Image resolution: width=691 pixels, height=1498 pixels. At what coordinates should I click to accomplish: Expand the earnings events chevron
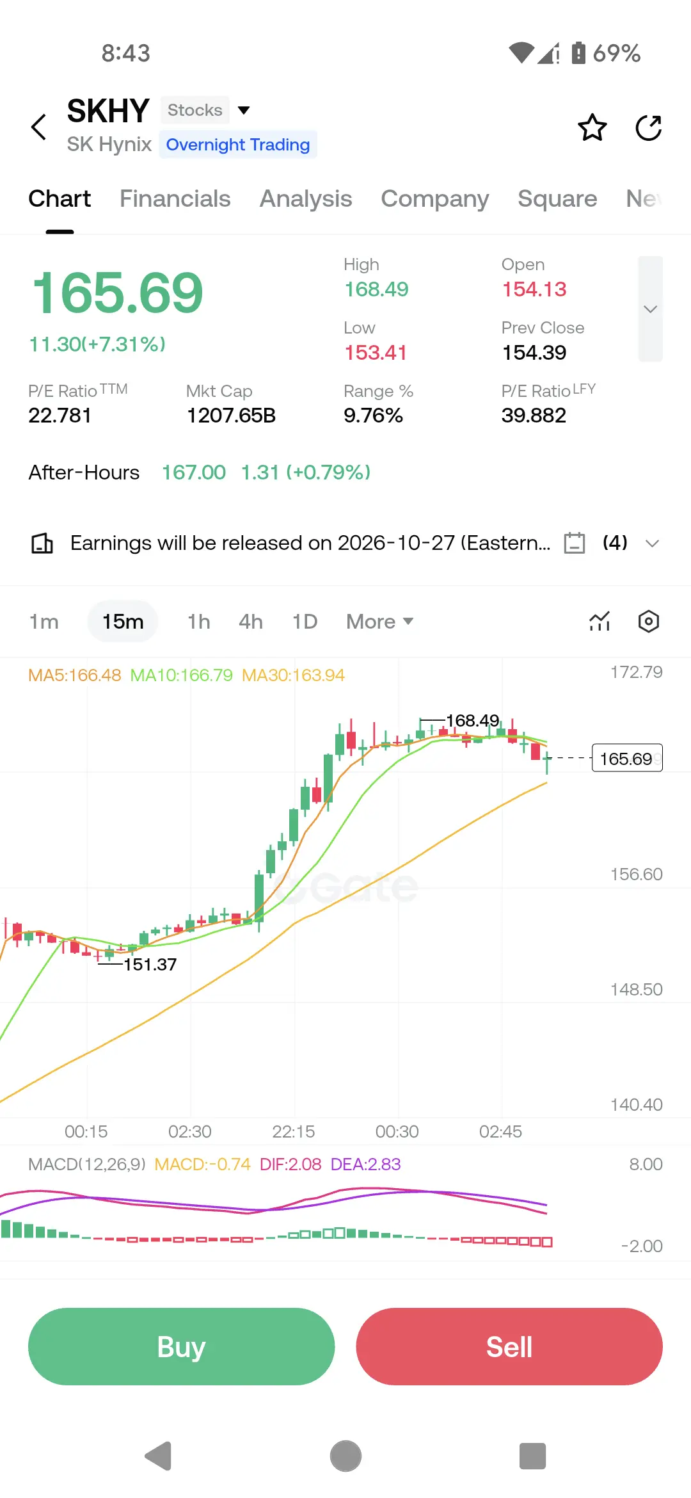[652, 544]
